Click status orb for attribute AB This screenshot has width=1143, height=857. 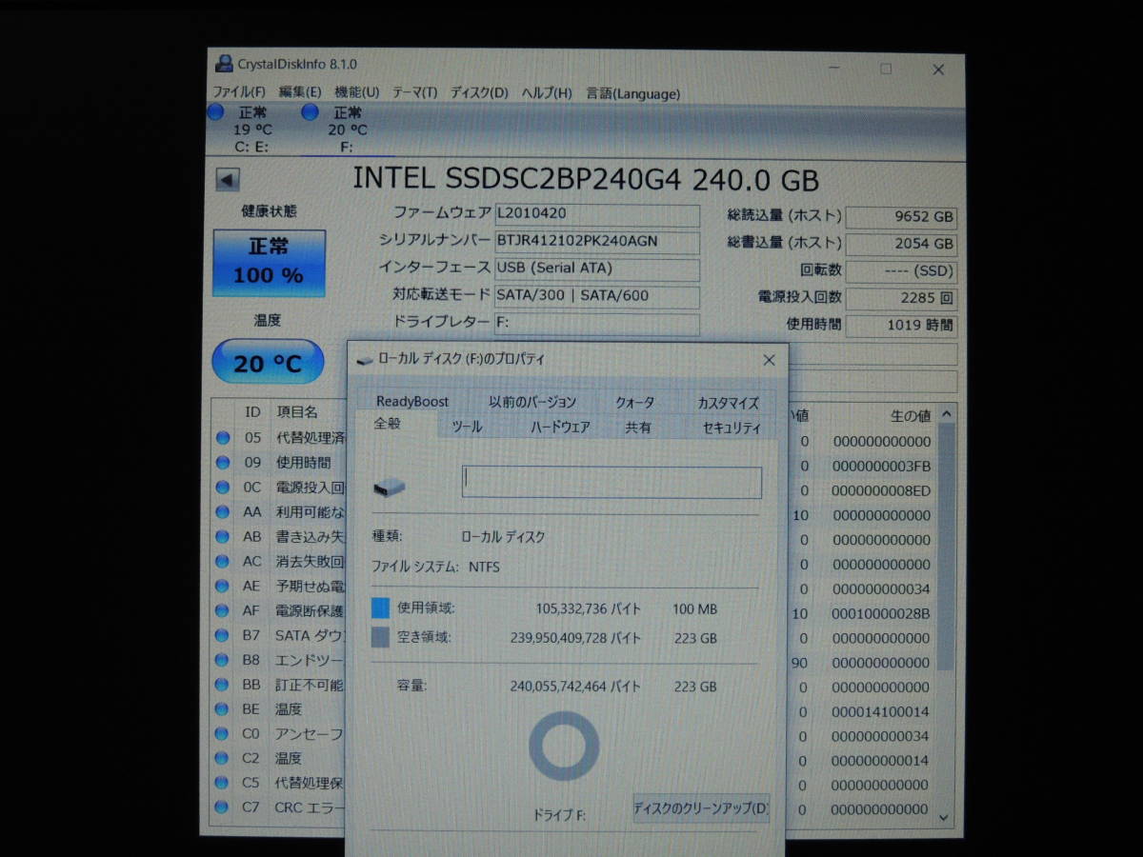point(223,537)
